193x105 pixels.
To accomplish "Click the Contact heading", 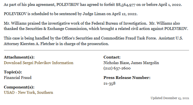I will tap(112, 57).
